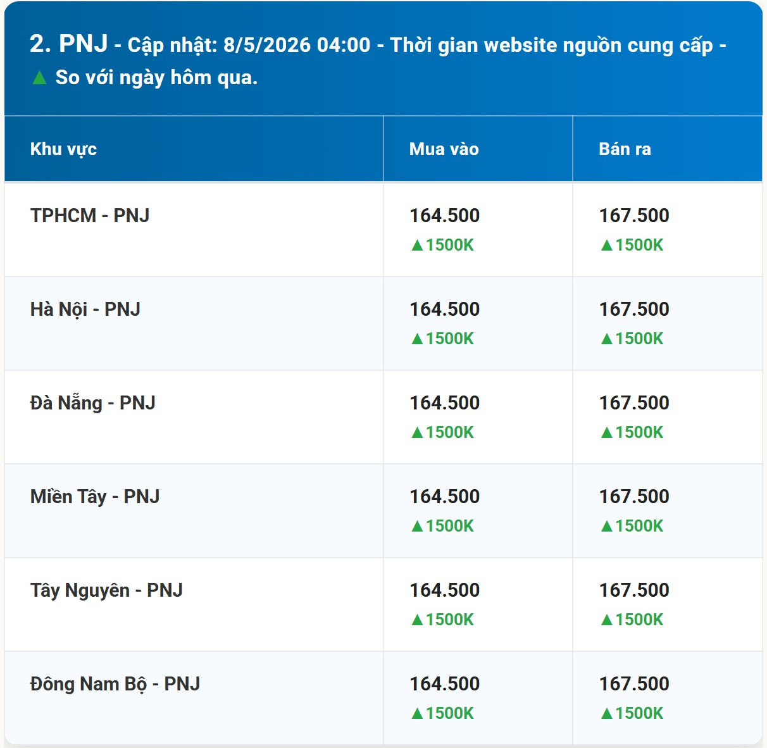
Task: Click the TPHCM sell change 1500K
Action: [632, 245]
